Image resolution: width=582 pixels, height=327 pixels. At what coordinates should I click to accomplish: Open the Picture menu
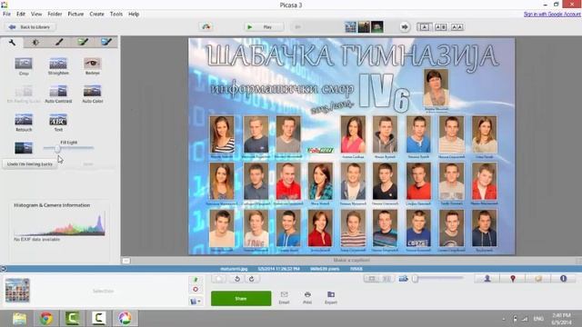[x=75, y=14]
